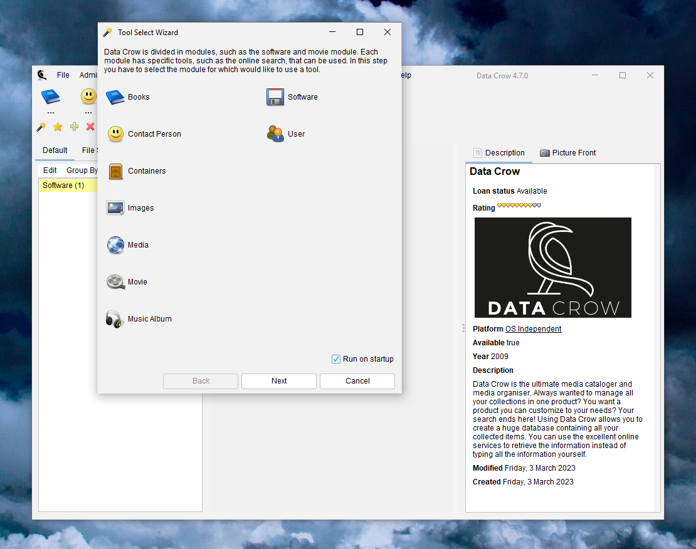
Task: Open the Edit menu in tree panel
Action: [x=50, y=170]
